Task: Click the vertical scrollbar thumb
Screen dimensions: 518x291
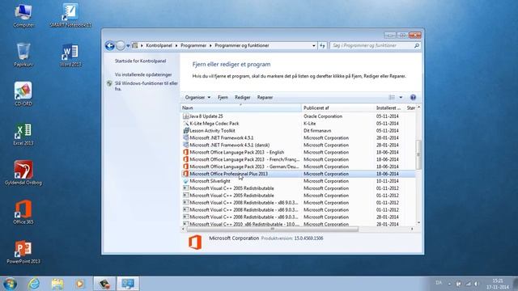Action: coord(418,154)
